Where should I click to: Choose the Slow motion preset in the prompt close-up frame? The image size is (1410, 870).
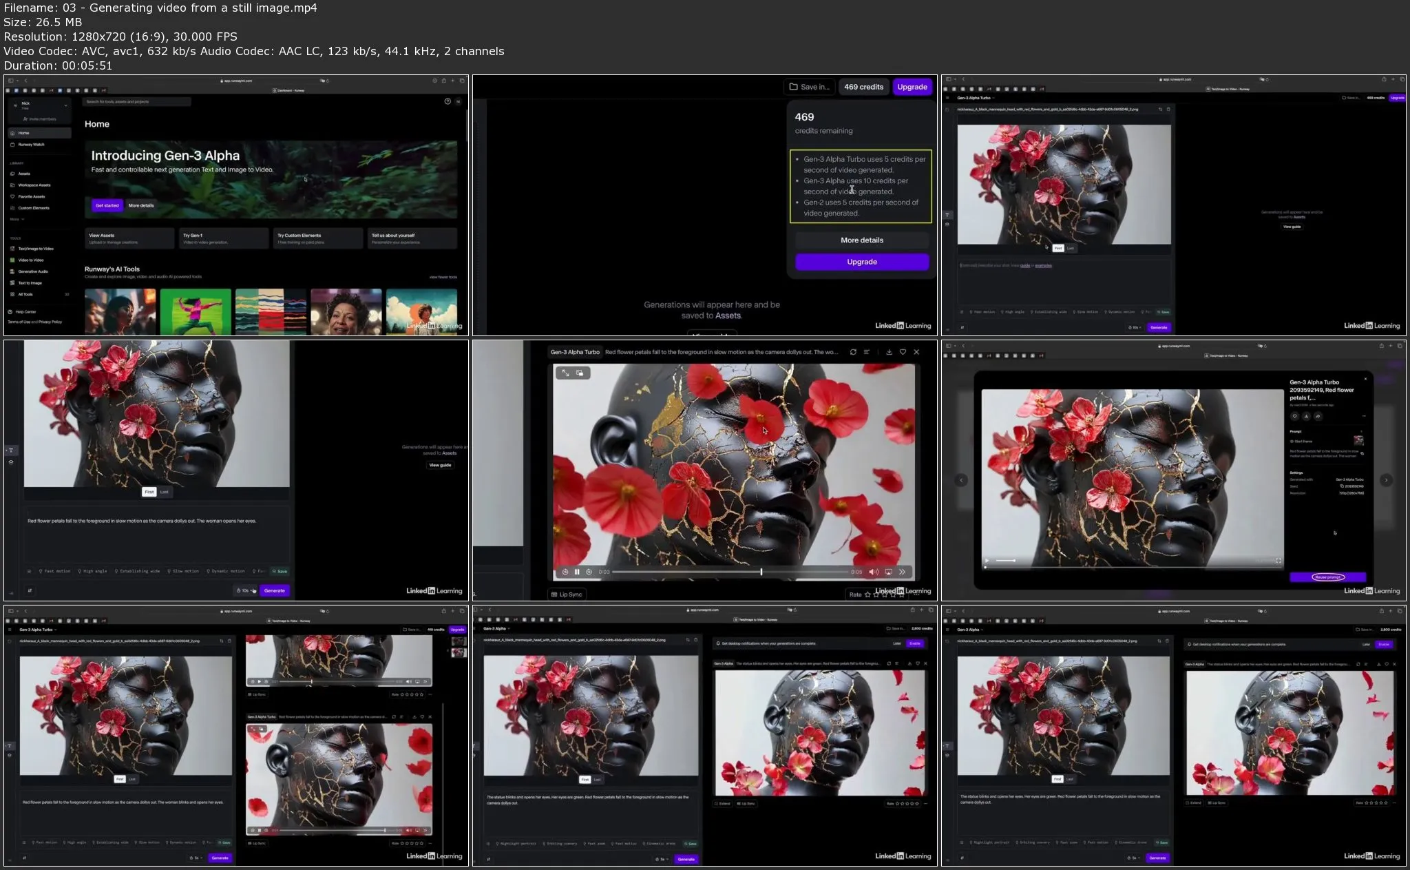[x=184, y=571]
